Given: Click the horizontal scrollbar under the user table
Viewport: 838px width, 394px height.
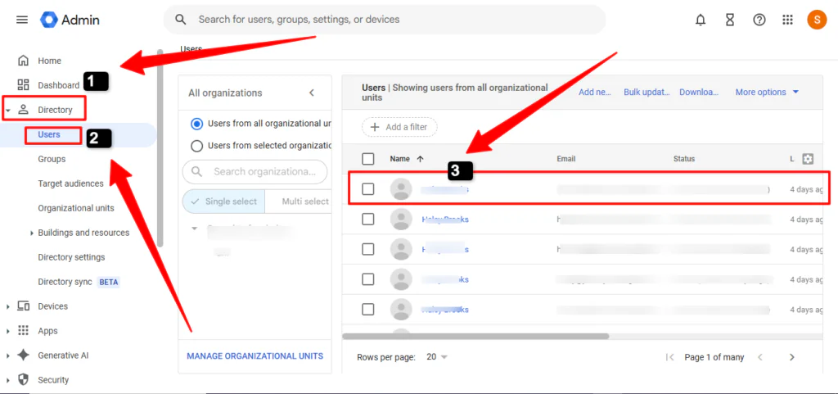Looking at the screenshot, I should click(475, 337).
